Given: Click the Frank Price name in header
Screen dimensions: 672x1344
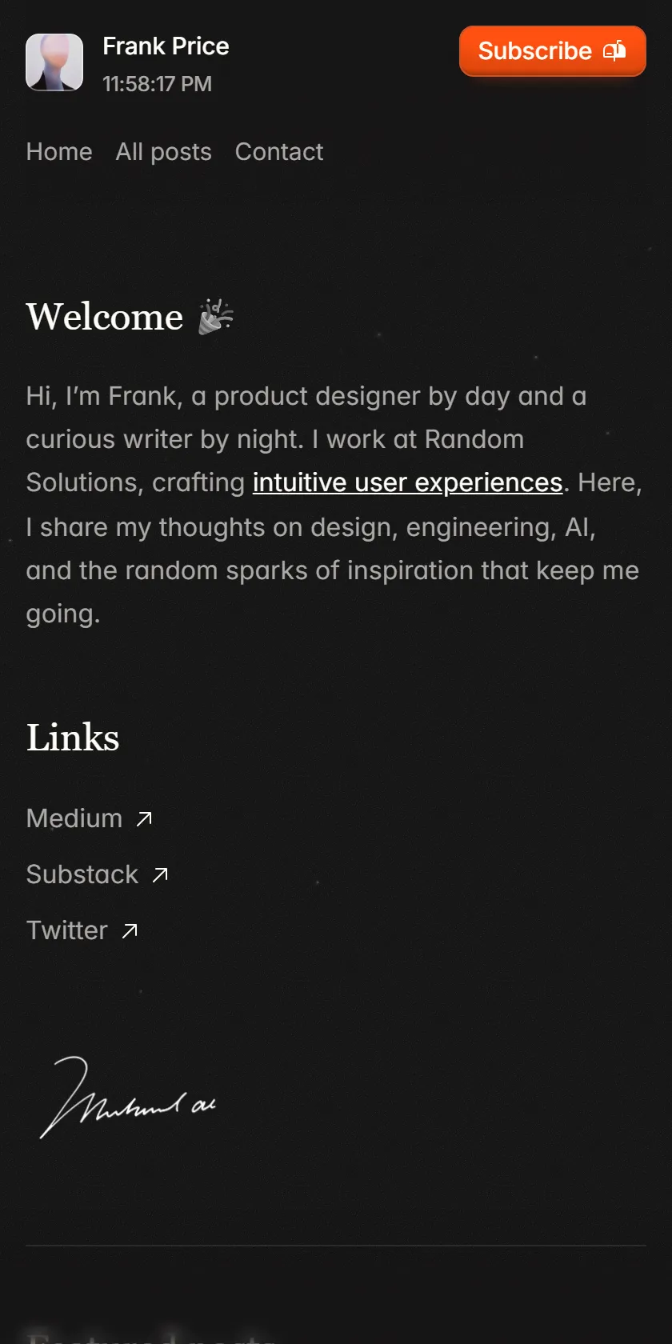Looking at the screenshot, I should coord(166,46).
